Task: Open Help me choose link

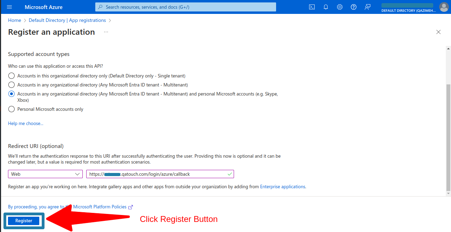Action: coord(26,123)
